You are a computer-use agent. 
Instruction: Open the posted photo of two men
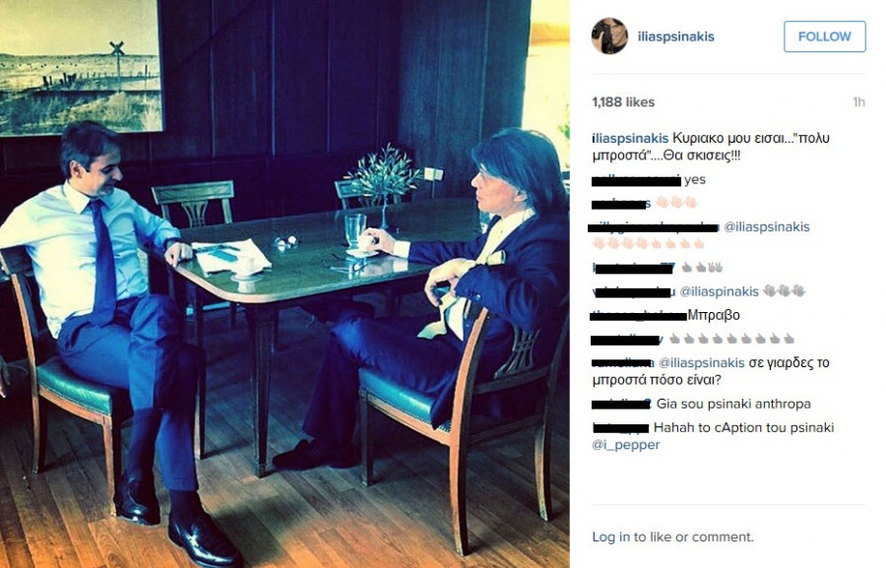coord(285,284)
